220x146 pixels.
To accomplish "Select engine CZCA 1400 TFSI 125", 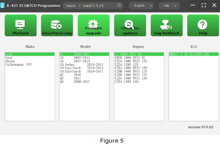I will pos(139,61).
